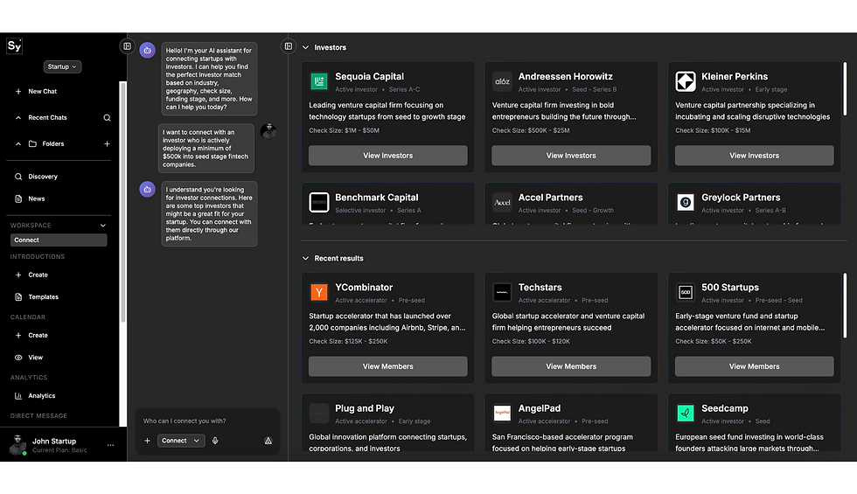This screenshot has height=494, width=857.
Task: Open the Connect mode dropdown in chat
Action: click(x=181, y=441)
